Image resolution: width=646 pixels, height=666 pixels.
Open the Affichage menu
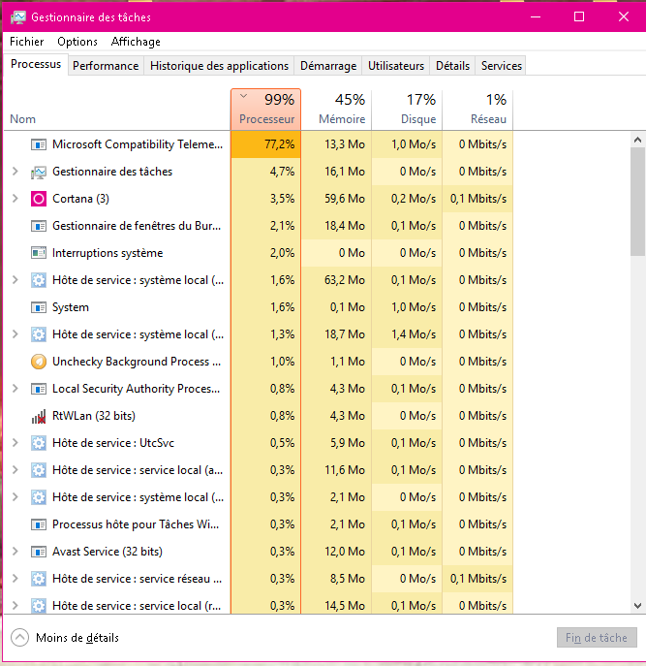coord(136,42)
